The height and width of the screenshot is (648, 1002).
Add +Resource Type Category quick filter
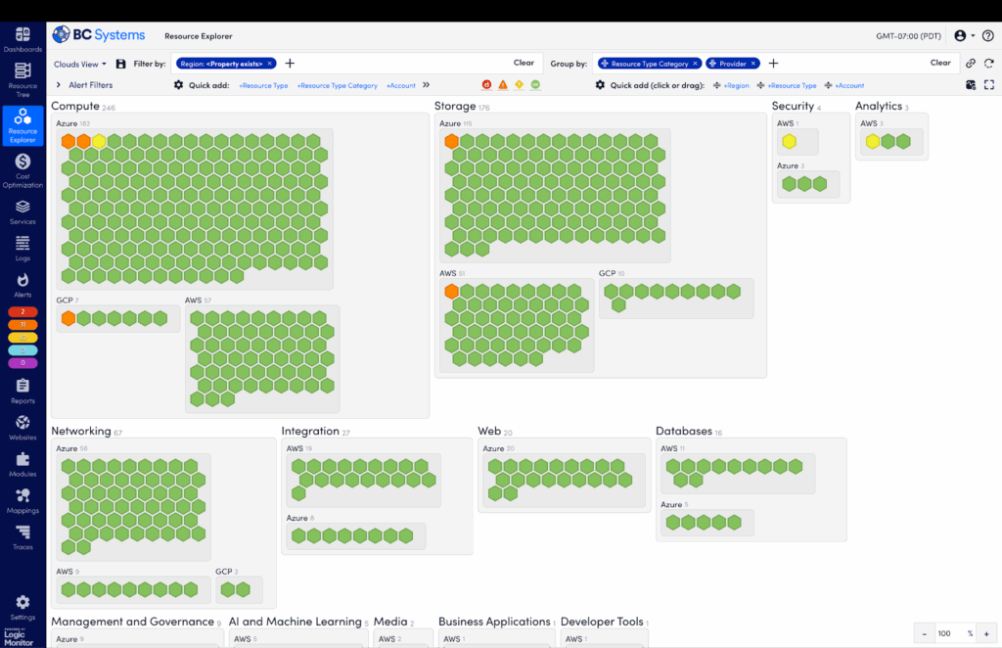click(x=337, y=86)
